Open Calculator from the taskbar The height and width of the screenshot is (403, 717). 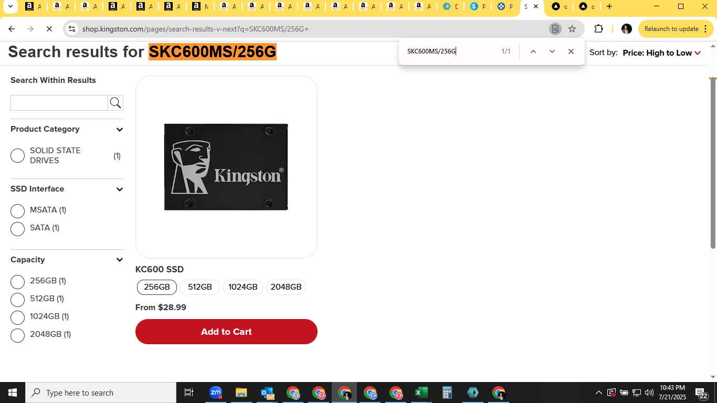[x=447, y=393]
